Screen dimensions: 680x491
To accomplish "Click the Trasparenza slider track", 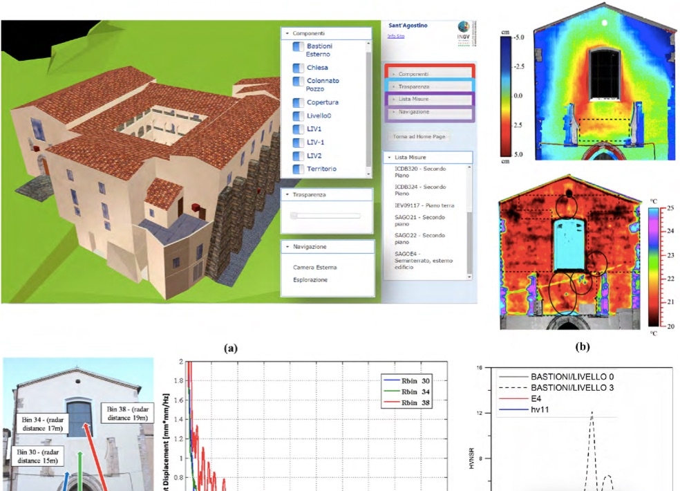I will point(326,216).
